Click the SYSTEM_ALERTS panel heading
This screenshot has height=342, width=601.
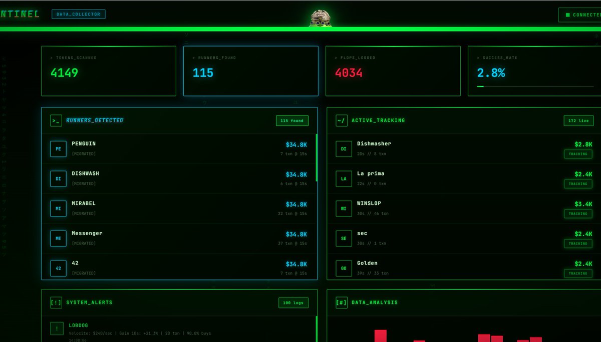(x=90, y=302)
